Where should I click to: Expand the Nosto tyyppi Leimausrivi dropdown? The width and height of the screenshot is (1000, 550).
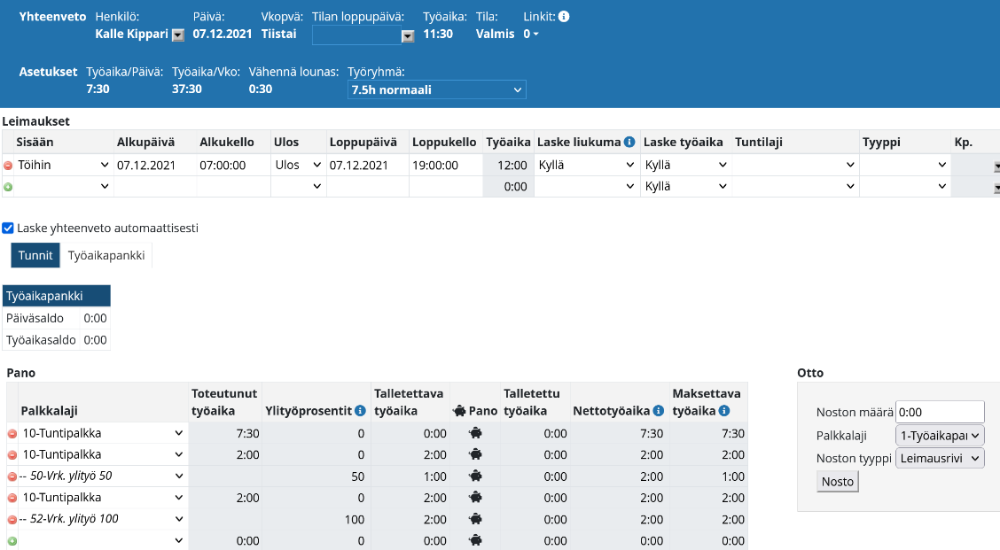coord(940,458)
